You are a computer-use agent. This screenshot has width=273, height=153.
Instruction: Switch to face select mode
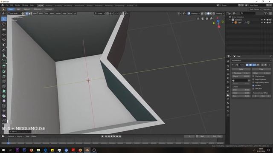click(29, 13)
